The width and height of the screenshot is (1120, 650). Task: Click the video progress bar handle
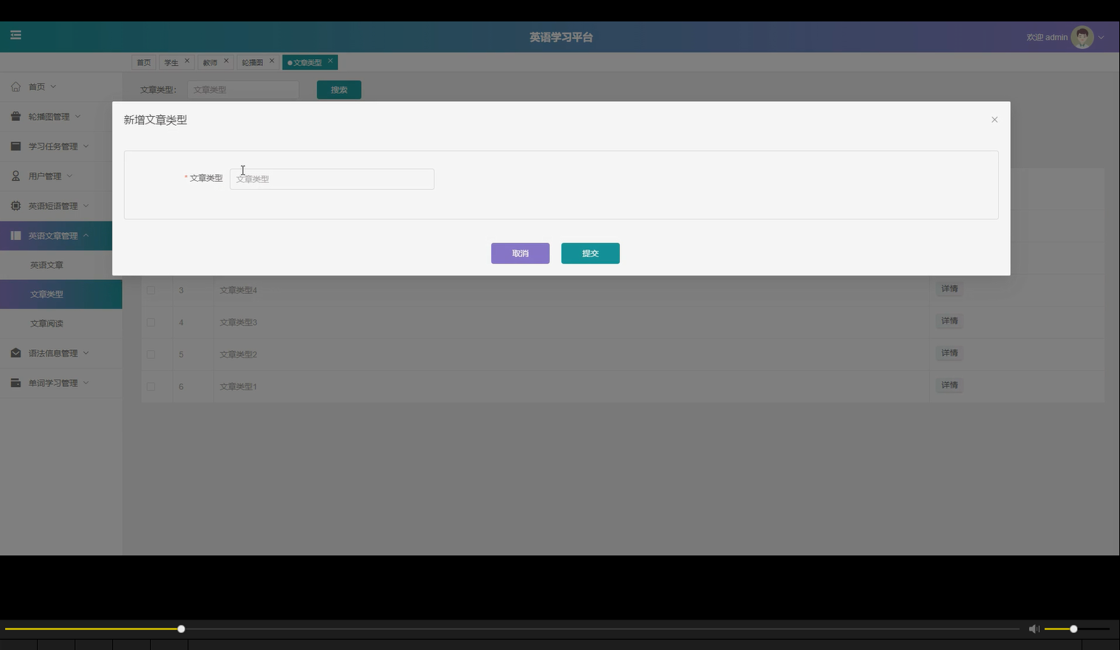[x=181, y=629]
